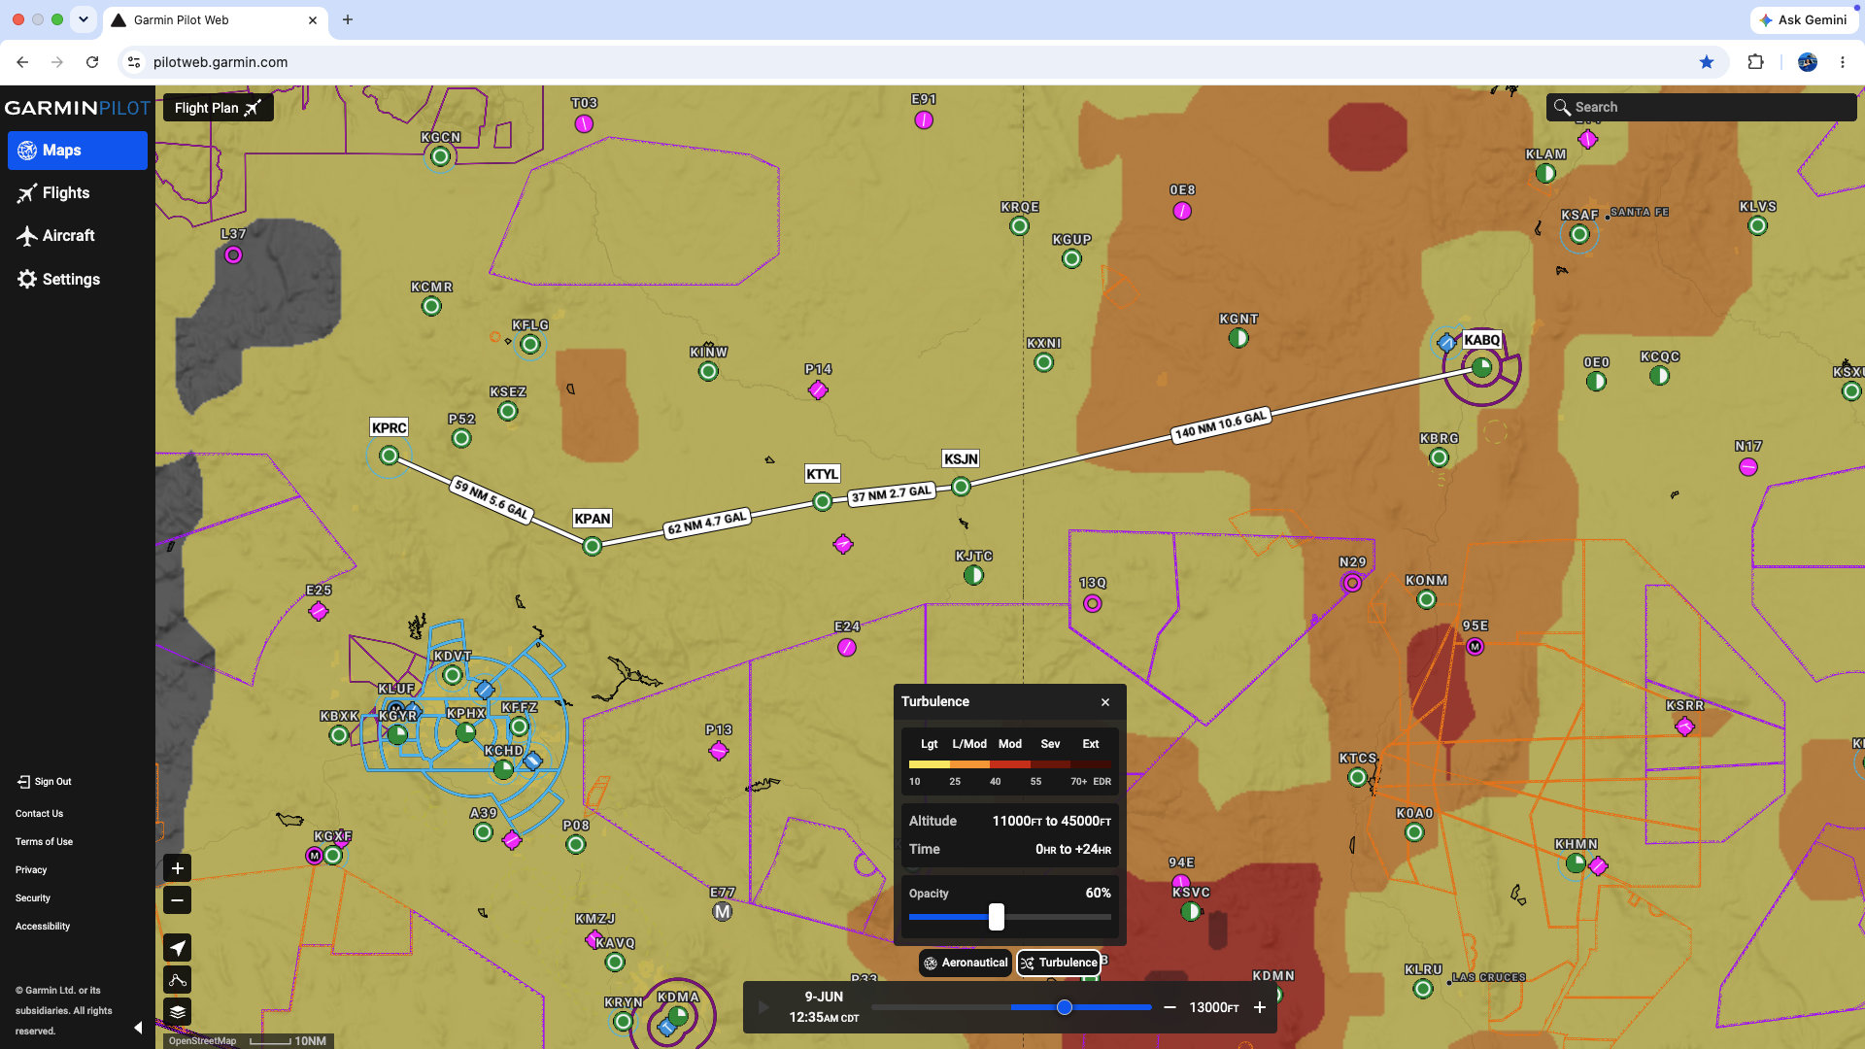
Task: Open Chrome three-dot menu
Action: click(1843, 62)
